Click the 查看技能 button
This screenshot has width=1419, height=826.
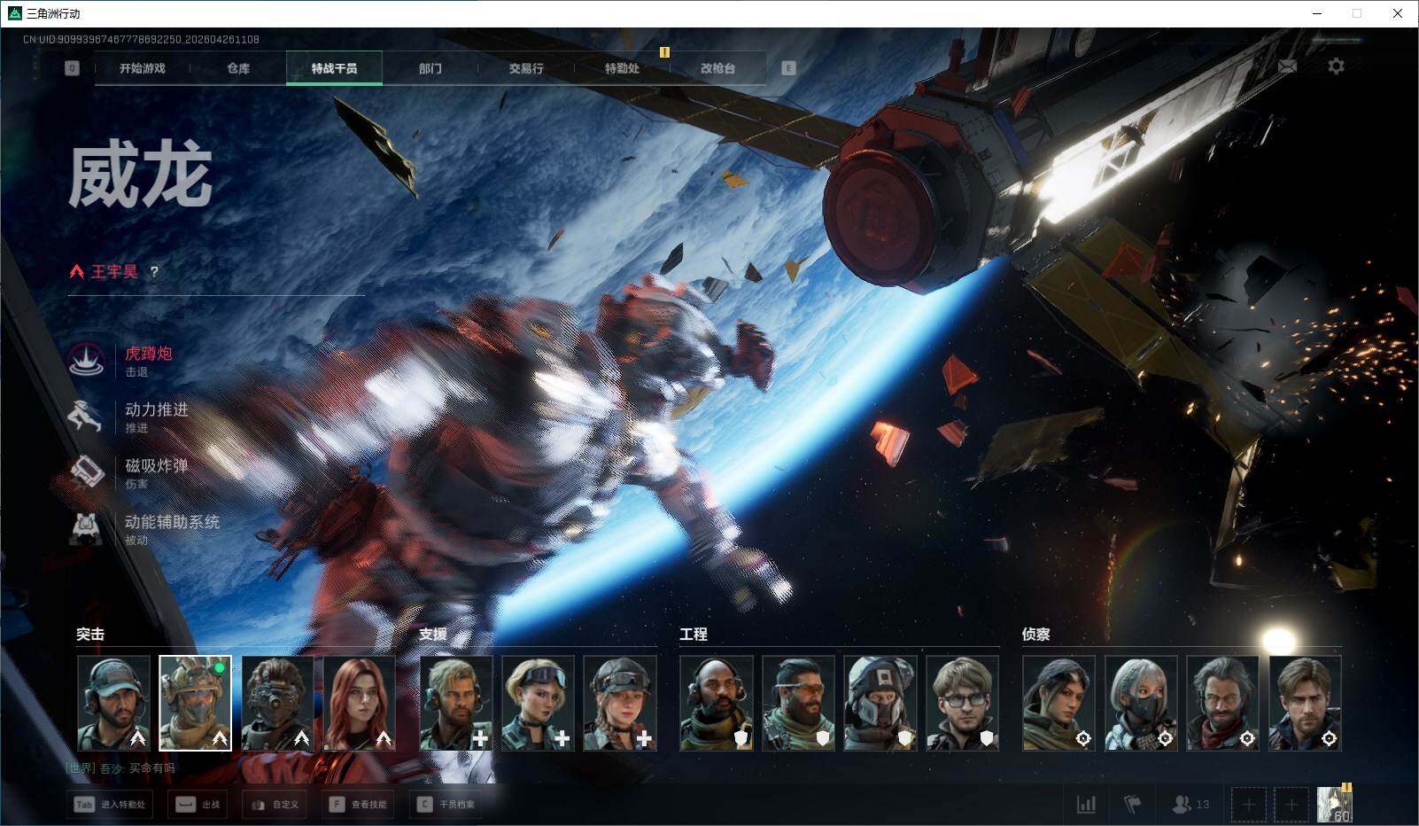point(358,805)
